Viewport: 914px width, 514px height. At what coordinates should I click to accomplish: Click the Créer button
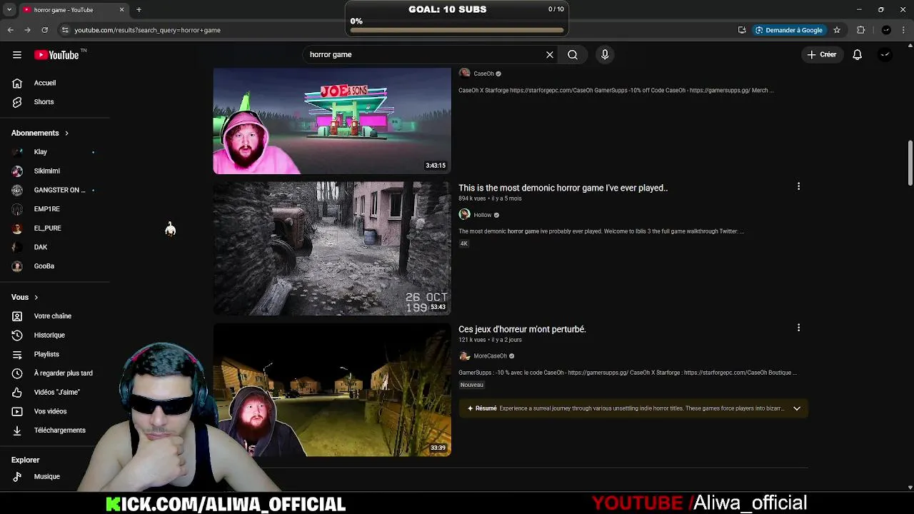click(x=821, y=54)
